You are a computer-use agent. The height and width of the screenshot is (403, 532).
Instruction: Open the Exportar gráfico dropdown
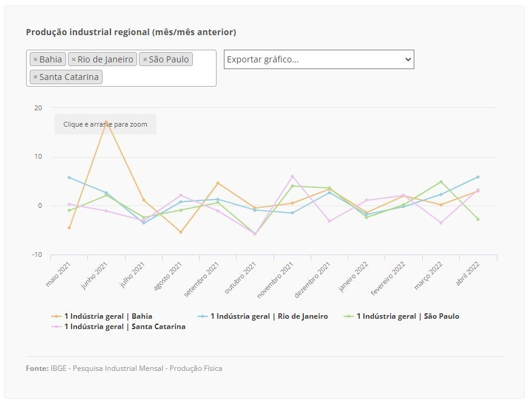coord(318,59)
